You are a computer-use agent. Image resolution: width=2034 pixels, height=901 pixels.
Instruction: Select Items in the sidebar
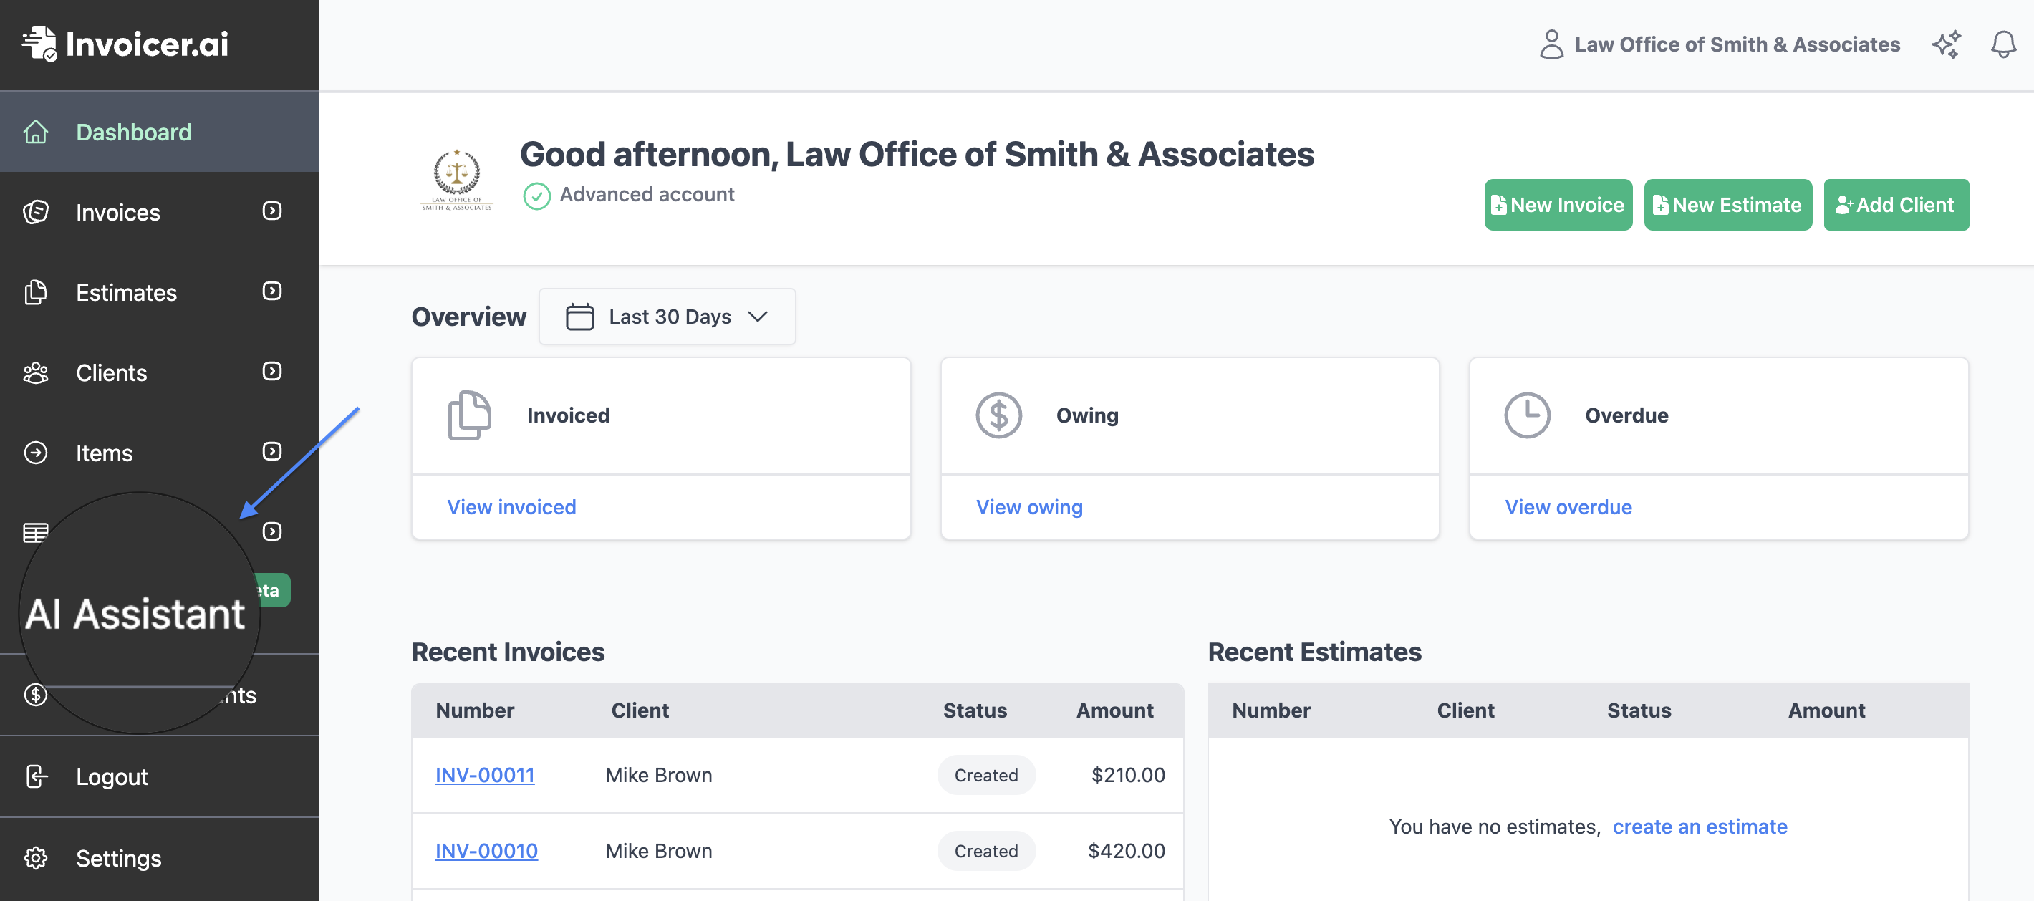103,453
